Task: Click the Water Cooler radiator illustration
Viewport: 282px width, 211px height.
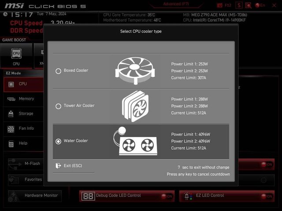Action: [x=136, y=141]
